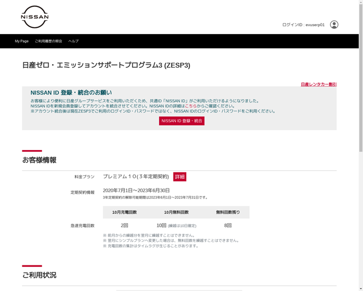Follow the 日産レンタカー割引 link

318,84
